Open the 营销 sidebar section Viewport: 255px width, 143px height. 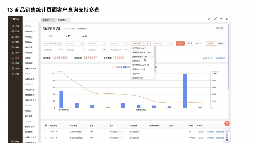click(x=15, y=42)
